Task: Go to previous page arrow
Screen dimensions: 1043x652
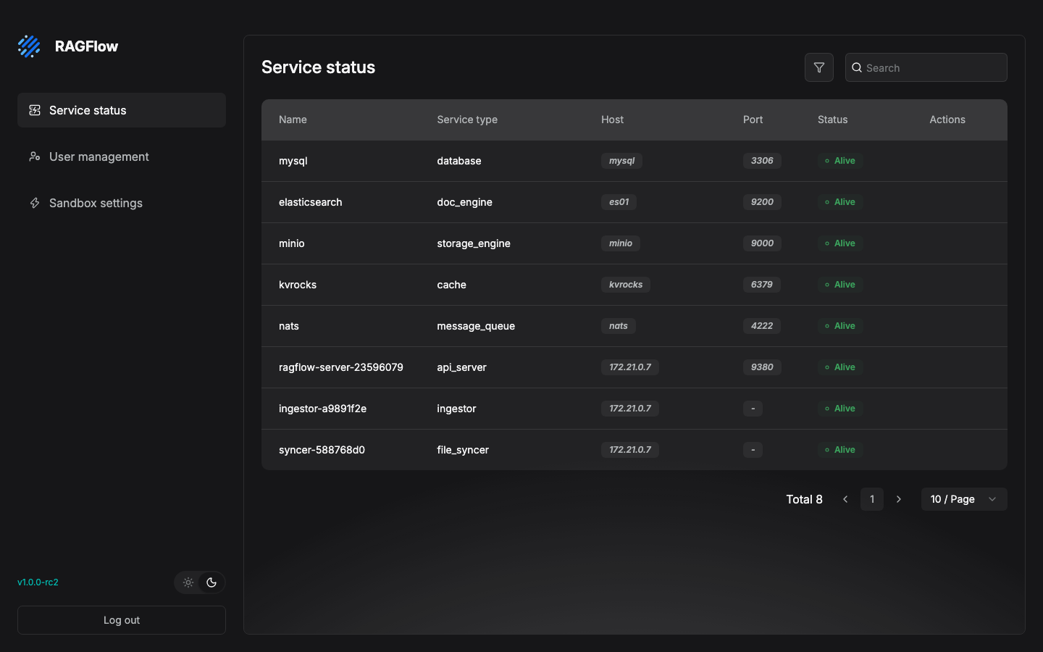Action: [845, 499]
